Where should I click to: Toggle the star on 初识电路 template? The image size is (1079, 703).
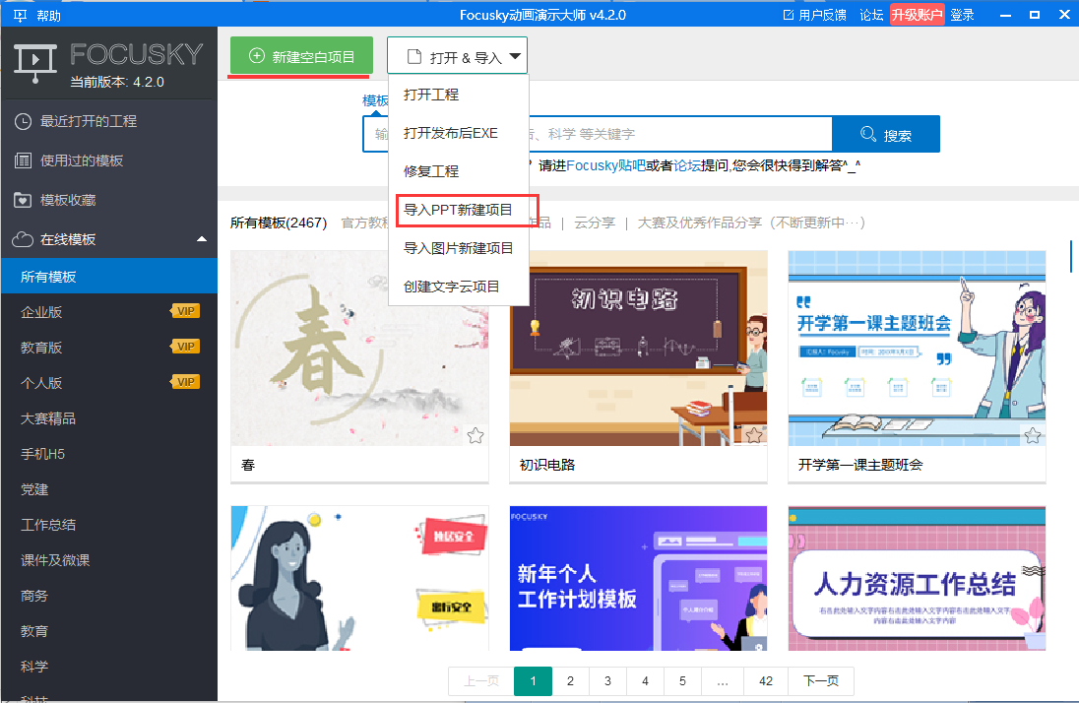coord(754,434)
